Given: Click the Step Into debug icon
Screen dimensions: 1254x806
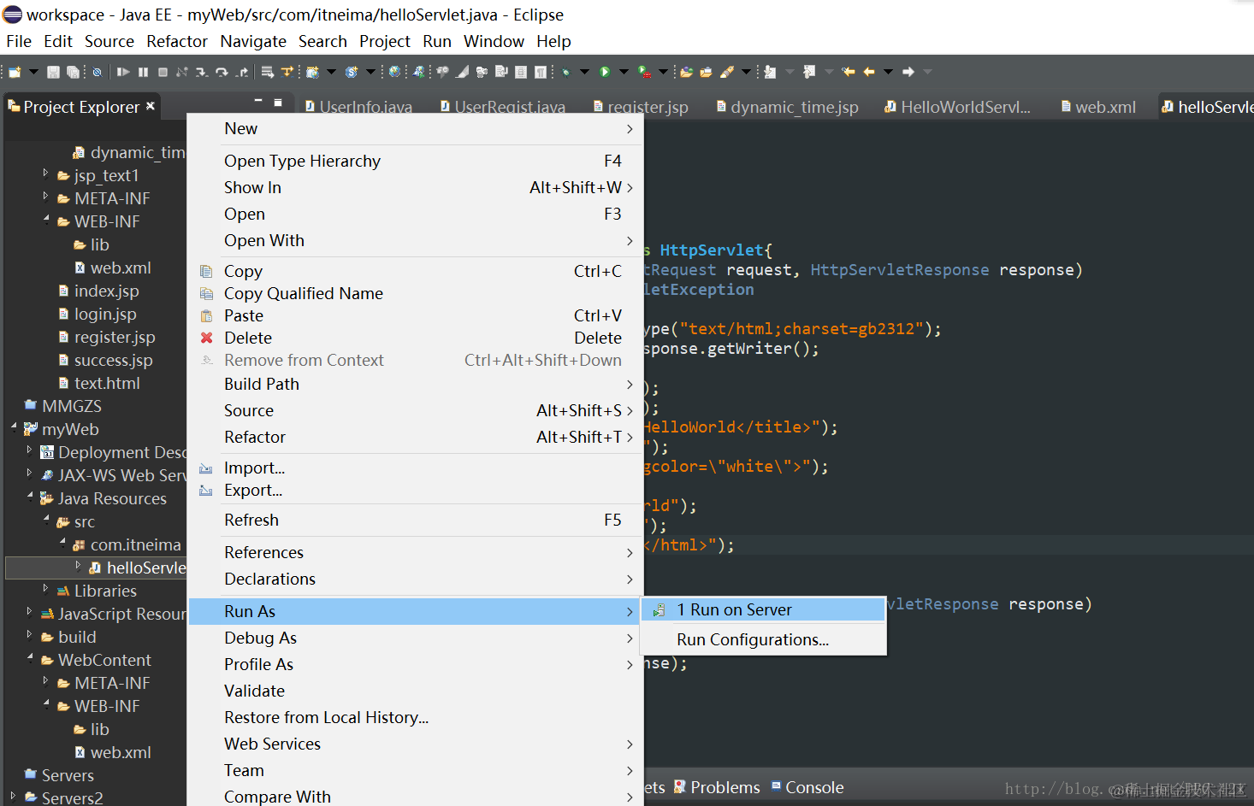Looking at the screenshot, I should point(202,72).
